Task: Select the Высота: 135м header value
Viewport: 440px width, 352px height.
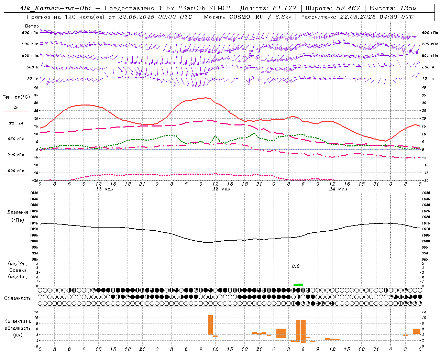Action: [393, 8]
